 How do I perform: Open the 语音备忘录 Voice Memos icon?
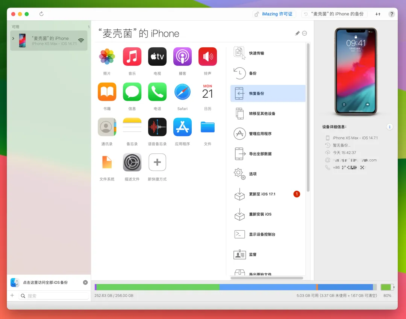pos(157,127)
